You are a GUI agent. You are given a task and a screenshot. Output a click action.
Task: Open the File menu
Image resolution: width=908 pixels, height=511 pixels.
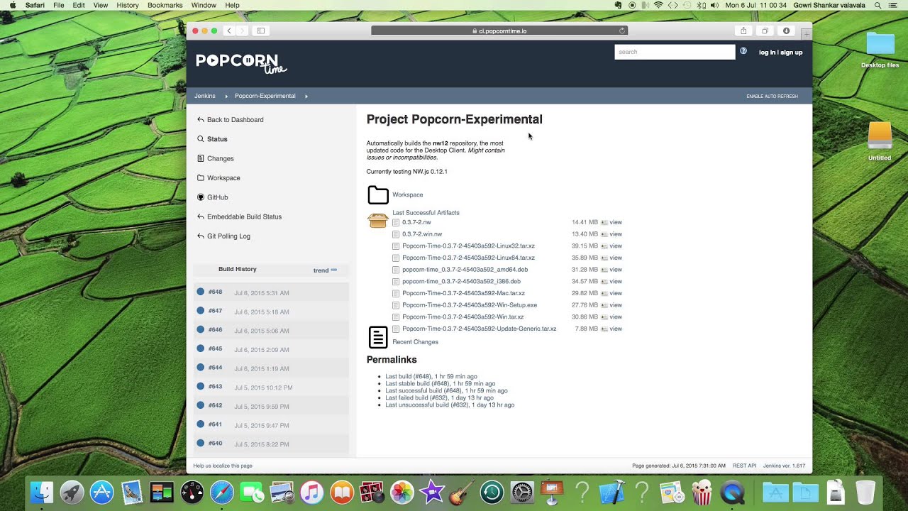59,5
